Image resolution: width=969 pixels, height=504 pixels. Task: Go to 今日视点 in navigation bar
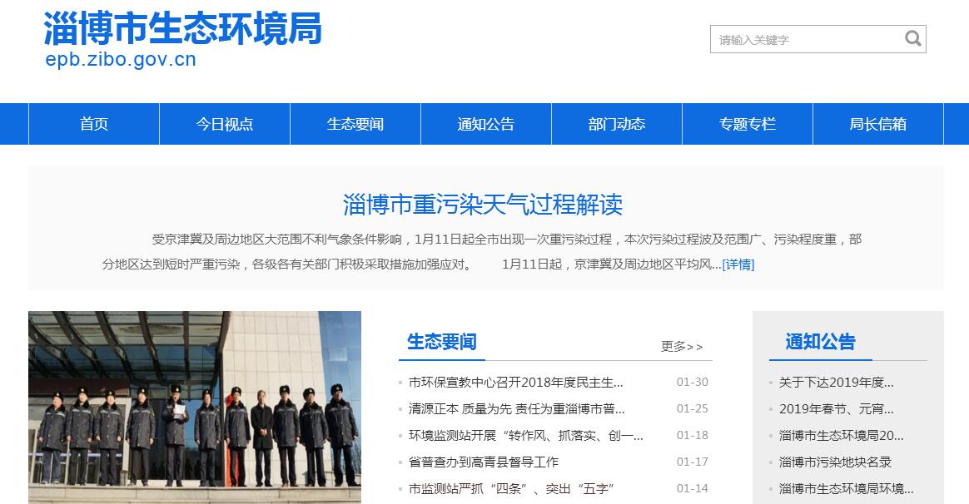(x=225, y=124)
